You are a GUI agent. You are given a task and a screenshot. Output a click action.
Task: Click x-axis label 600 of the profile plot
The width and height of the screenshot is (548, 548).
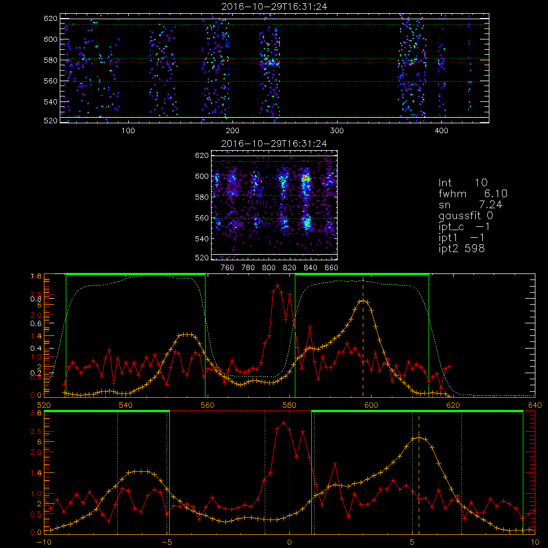(x=371, y=406)
